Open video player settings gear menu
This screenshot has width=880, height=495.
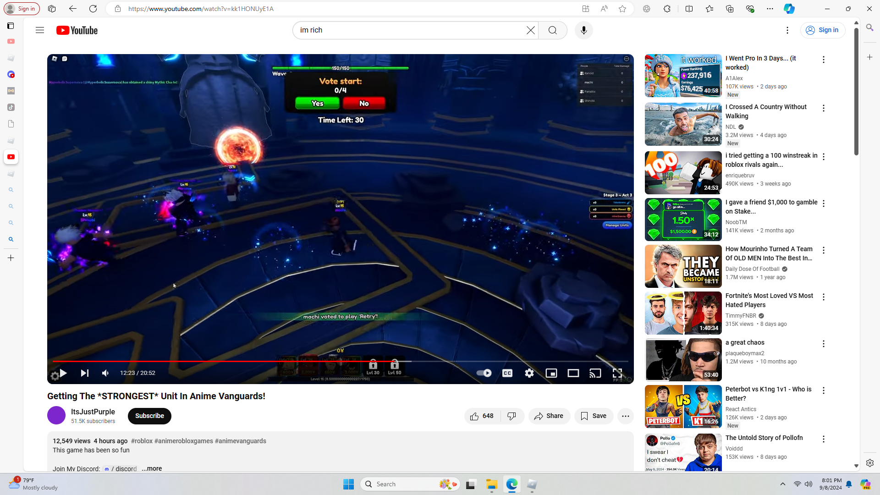click(529, 373)
